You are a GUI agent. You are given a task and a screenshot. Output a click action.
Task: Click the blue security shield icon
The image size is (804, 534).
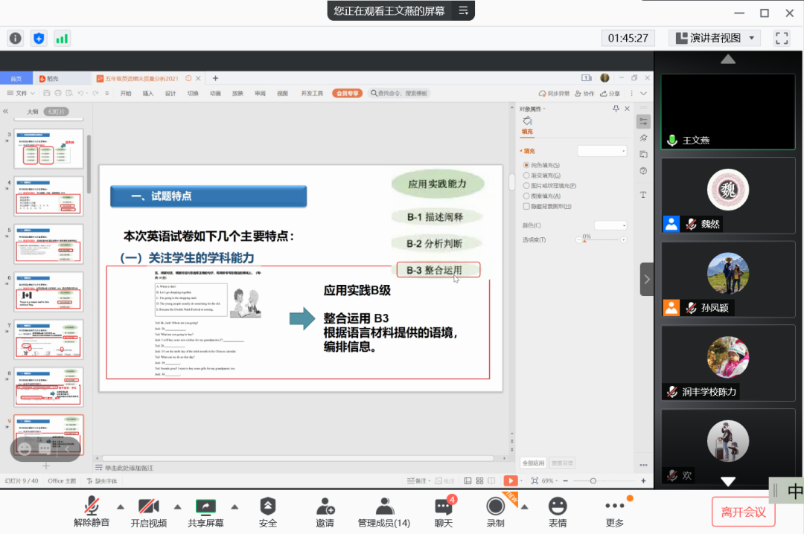39,39
